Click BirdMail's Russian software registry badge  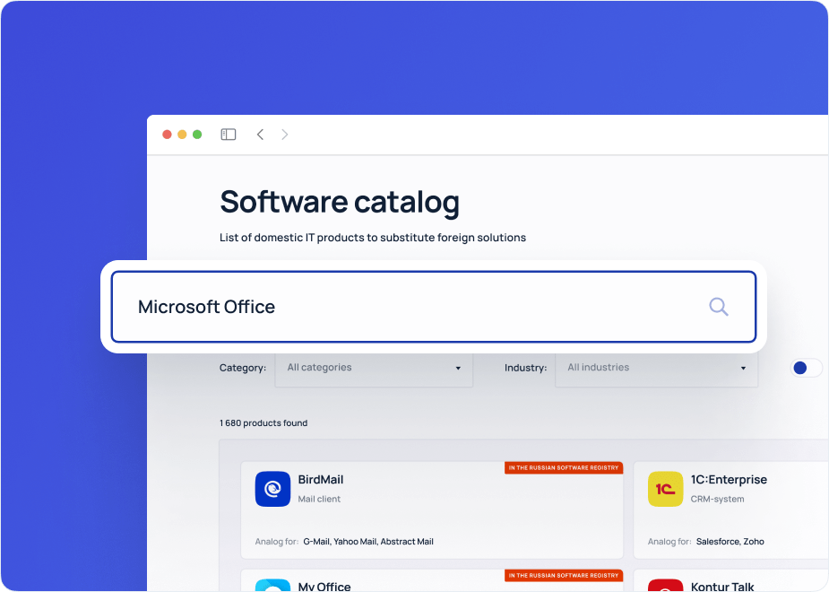564,467
